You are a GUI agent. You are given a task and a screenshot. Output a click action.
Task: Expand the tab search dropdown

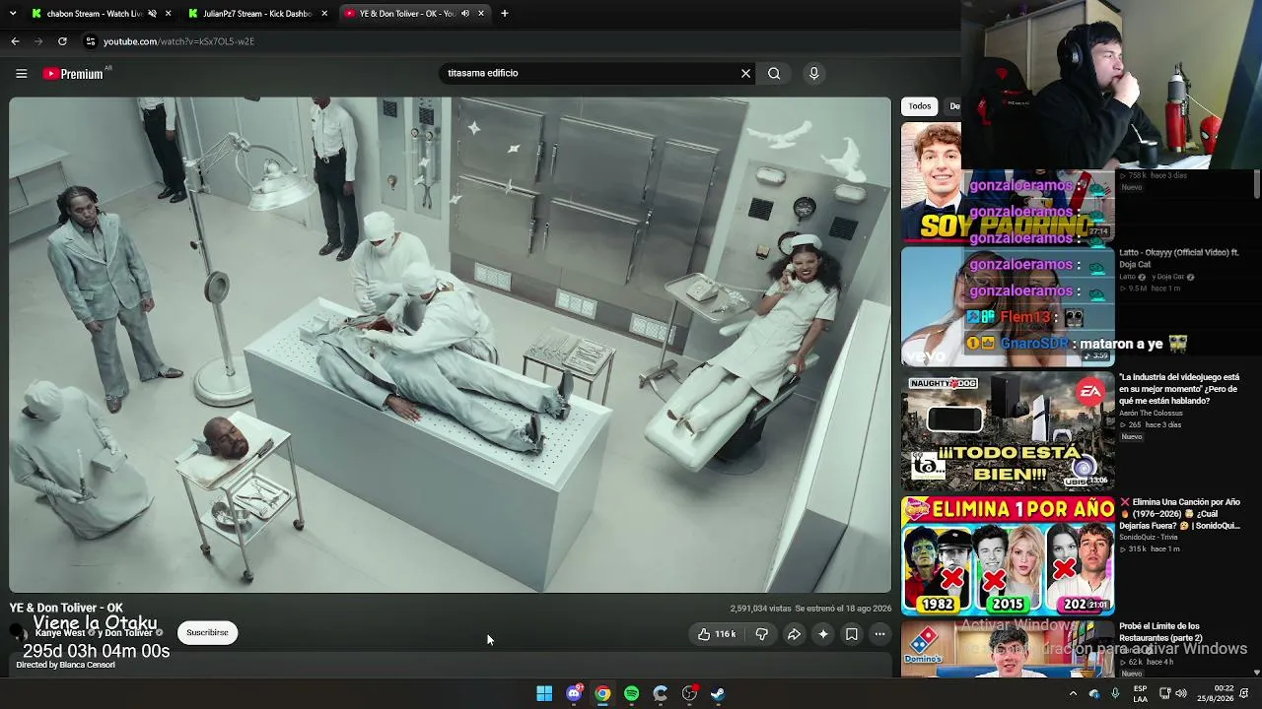click(13, 14)
